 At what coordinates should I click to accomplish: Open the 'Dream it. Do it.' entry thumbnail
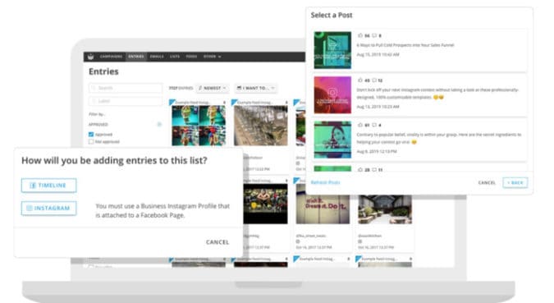[x=323, y=204]
